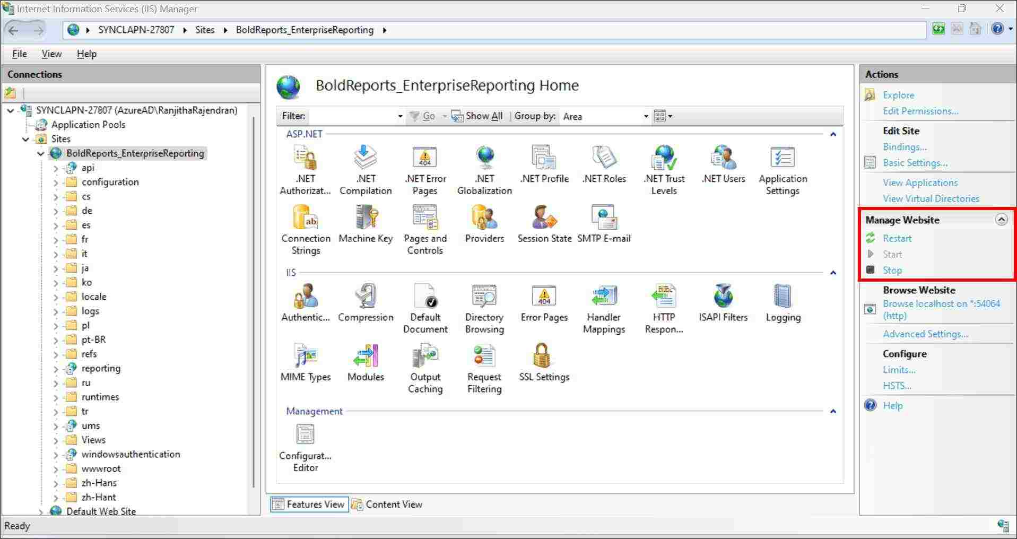
Task: Click Show All filter button
Action: tap(477, 116)
